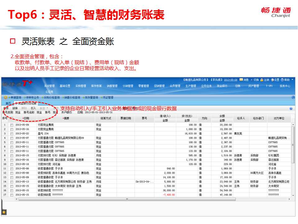This screenshot has width=298, height=224.
Task: Click the 保存 save button
Action: pyautogui.click(x=6, y=108)
